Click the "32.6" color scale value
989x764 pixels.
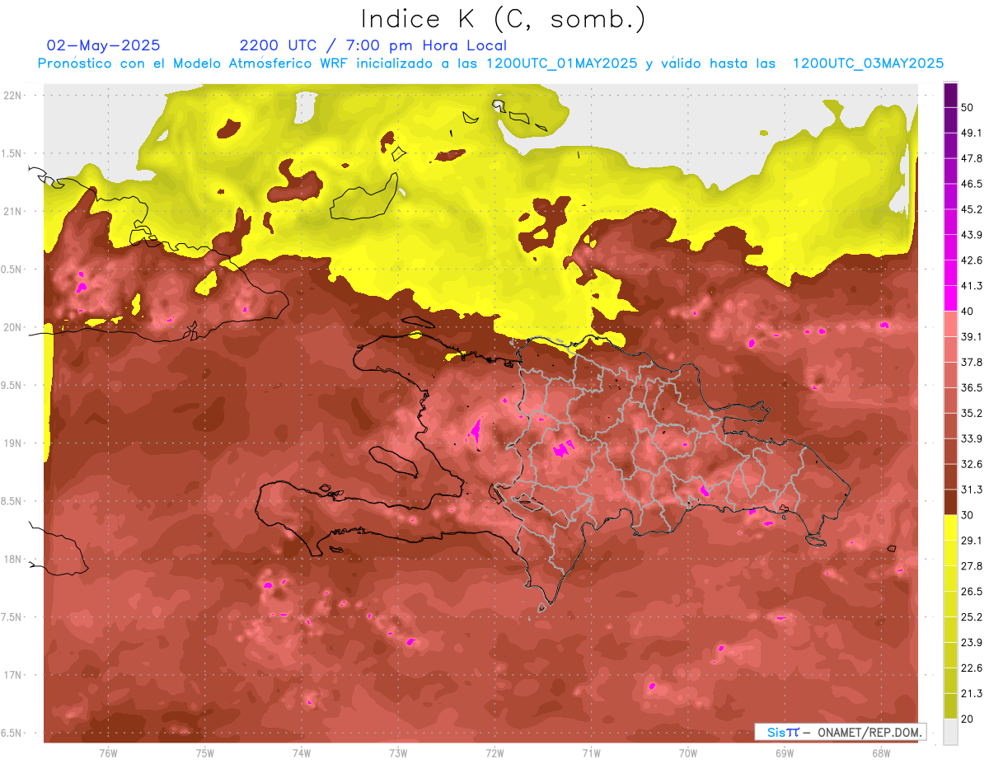point(971,464)
